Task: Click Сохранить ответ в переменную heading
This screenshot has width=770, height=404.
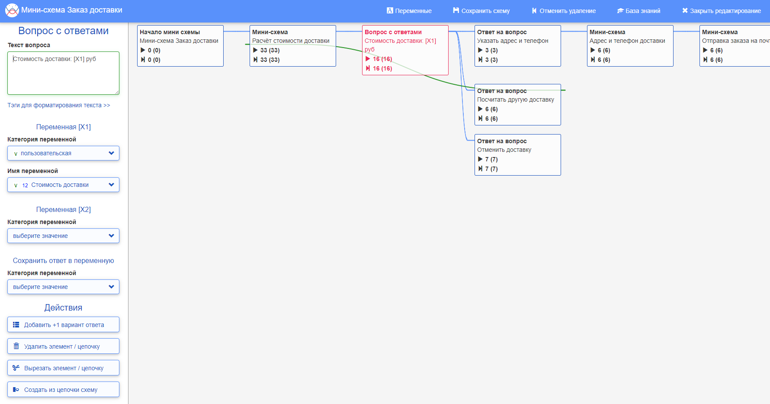Action: point(64,260)
